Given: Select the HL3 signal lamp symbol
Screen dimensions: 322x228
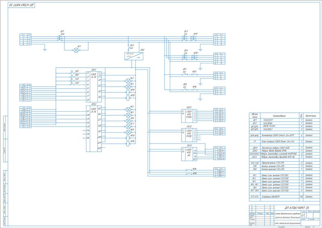Looking at the screenshot, I should [128, 87].
